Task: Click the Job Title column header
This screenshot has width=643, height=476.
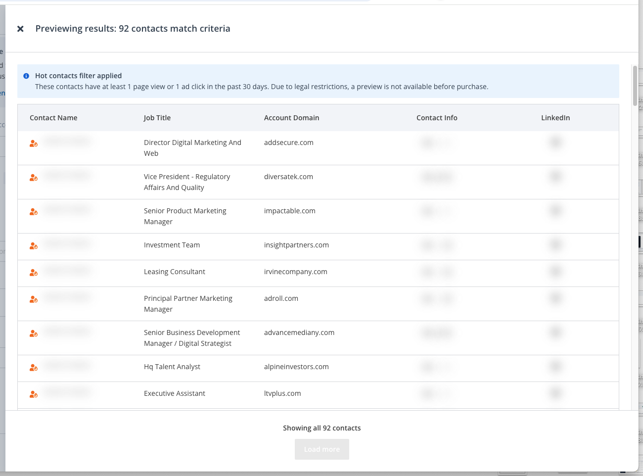Action: coord(157,118)
